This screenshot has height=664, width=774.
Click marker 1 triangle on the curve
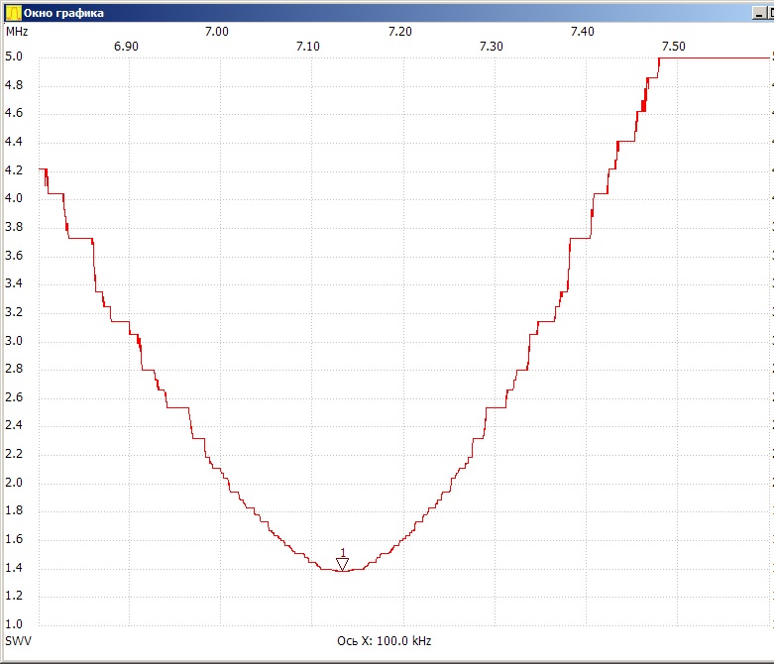[342, 564]
